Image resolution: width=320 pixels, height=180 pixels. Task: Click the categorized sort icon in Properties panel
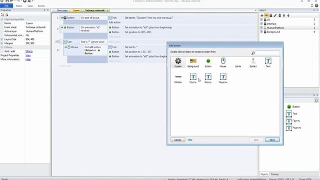point(2,14)
